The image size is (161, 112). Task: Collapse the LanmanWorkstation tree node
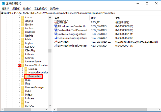tap(19, 65)
